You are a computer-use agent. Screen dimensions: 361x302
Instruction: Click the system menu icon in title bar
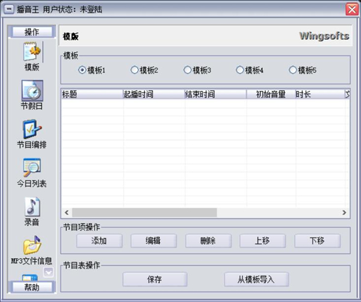click(x=9, y=9)
